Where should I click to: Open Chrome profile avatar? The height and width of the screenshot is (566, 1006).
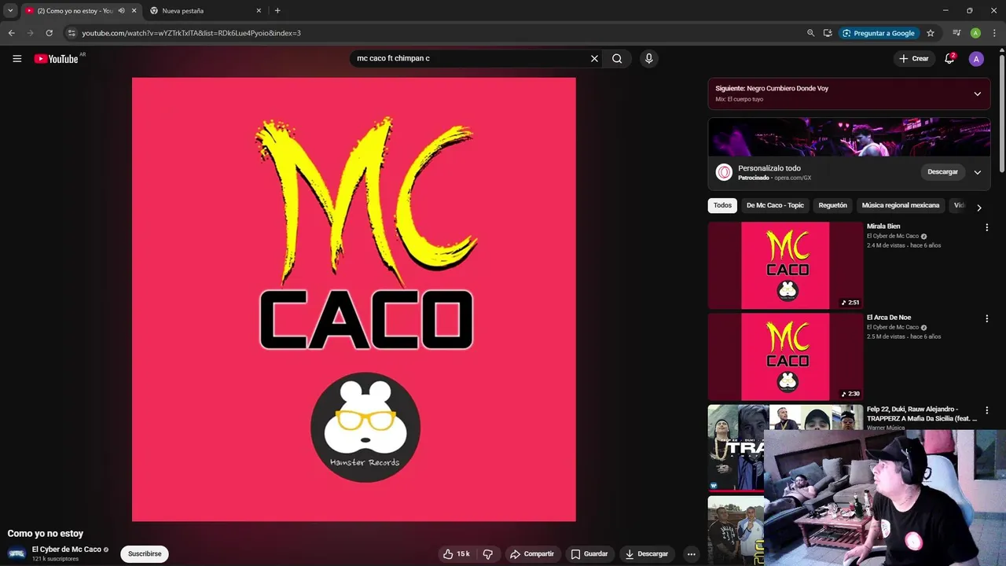pos(975,33)
